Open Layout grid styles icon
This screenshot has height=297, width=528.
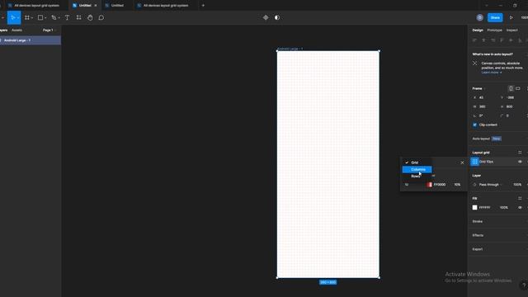pyautogui.click(x=520, y=153)
